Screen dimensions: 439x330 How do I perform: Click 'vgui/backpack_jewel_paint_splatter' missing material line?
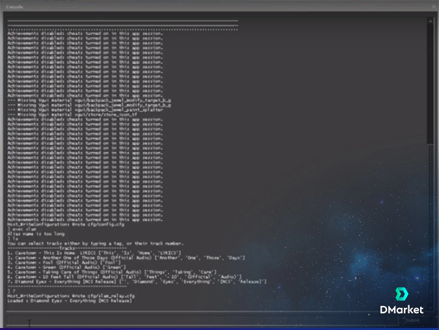(85, 110)
